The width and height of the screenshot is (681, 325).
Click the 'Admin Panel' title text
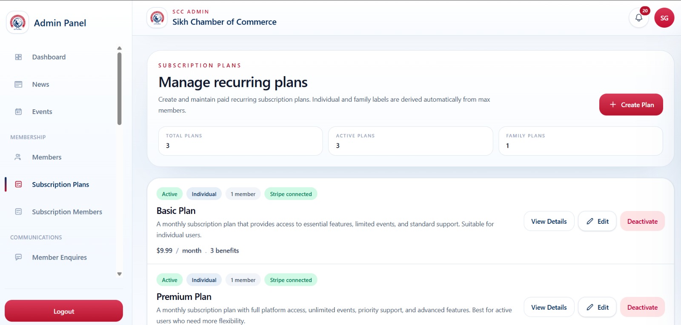pyautogui.click(x=60, y=23)
